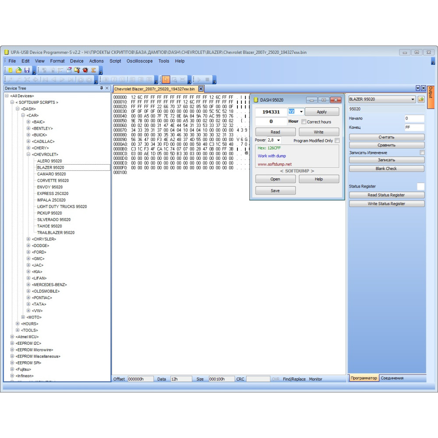Open the programmer panel dropdown arrow menu
This screenshot has height=438, width=438.
pyautogui.click(x=418, y=88)
